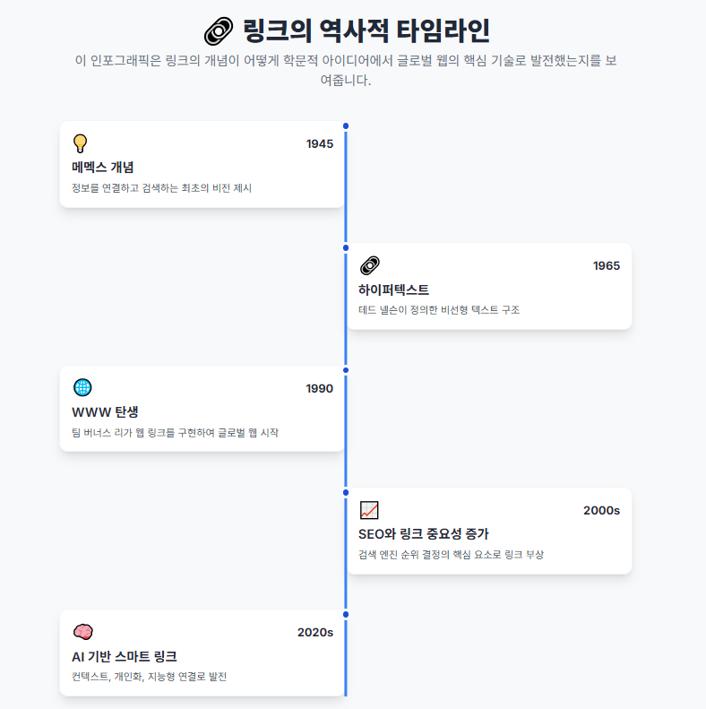The image size is (706, 709).
Task: Click the light bulb icon in the 1945 card
Action: pyautogui.click(x=81, y=143)
